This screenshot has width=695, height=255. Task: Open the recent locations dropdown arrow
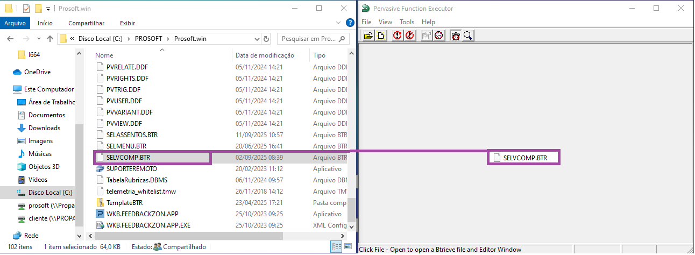click(x=38, y=39)
